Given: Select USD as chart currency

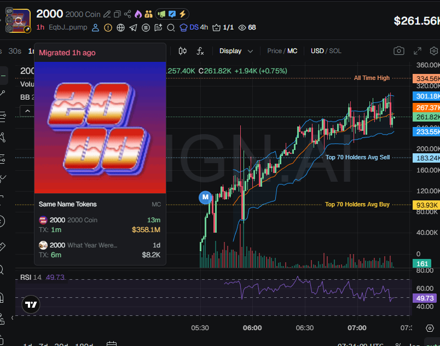Looking at the screenshot, I should pyautogui.click(x=317, y=51).
